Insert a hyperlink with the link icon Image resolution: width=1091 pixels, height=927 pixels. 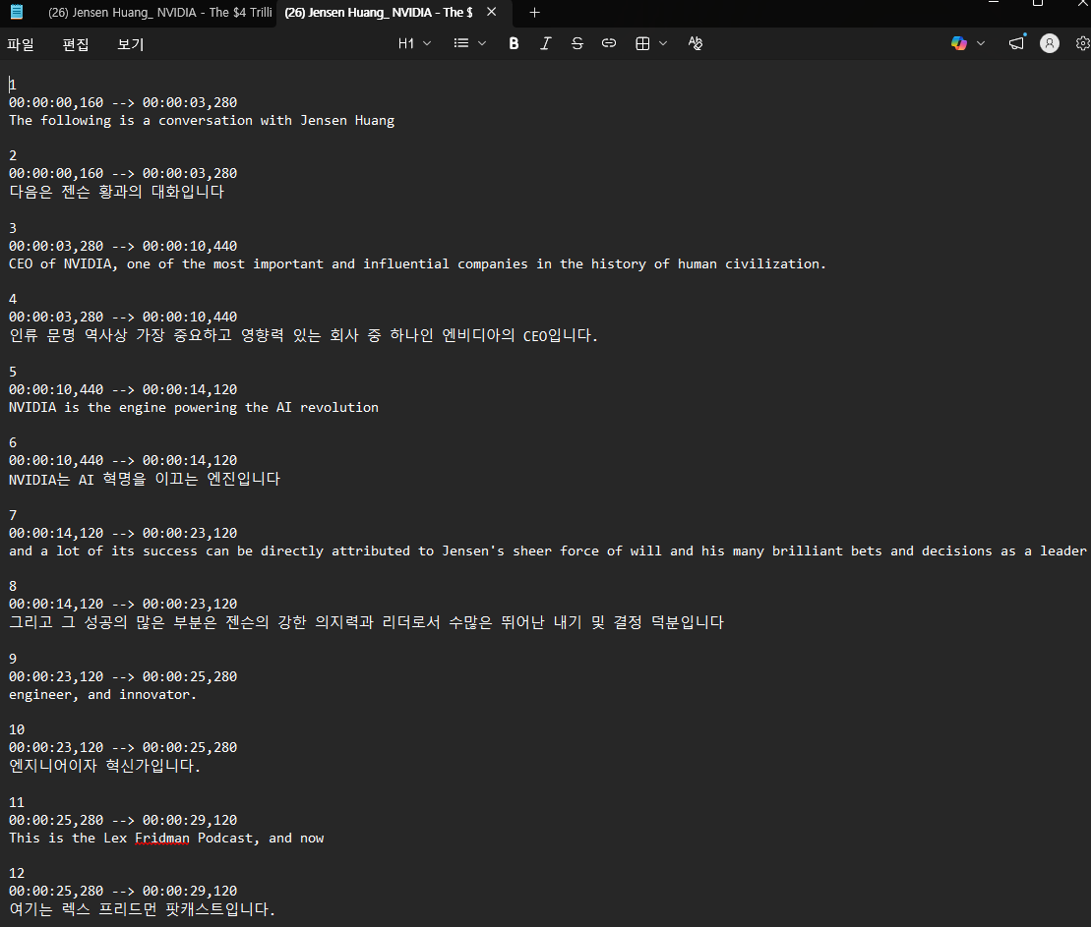coord(609,43)
